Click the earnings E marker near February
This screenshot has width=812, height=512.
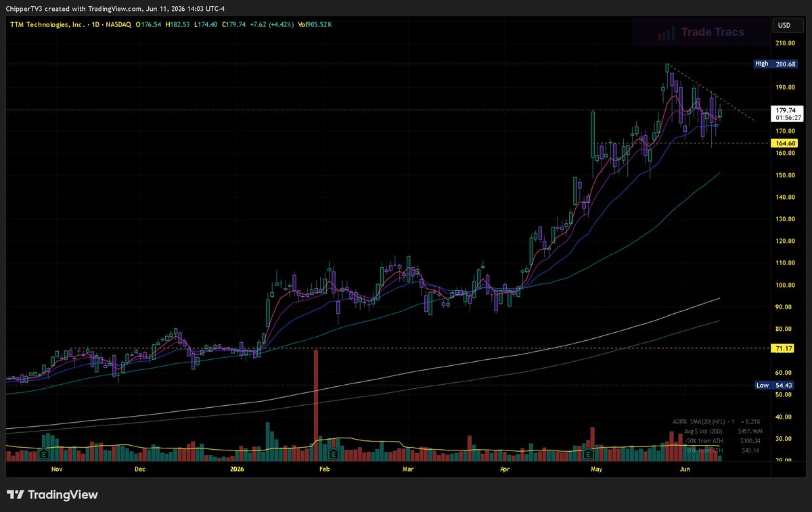(333, 454)
